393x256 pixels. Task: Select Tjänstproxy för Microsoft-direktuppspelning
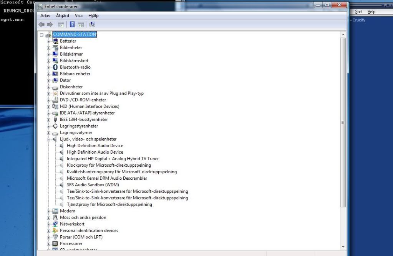109,205
